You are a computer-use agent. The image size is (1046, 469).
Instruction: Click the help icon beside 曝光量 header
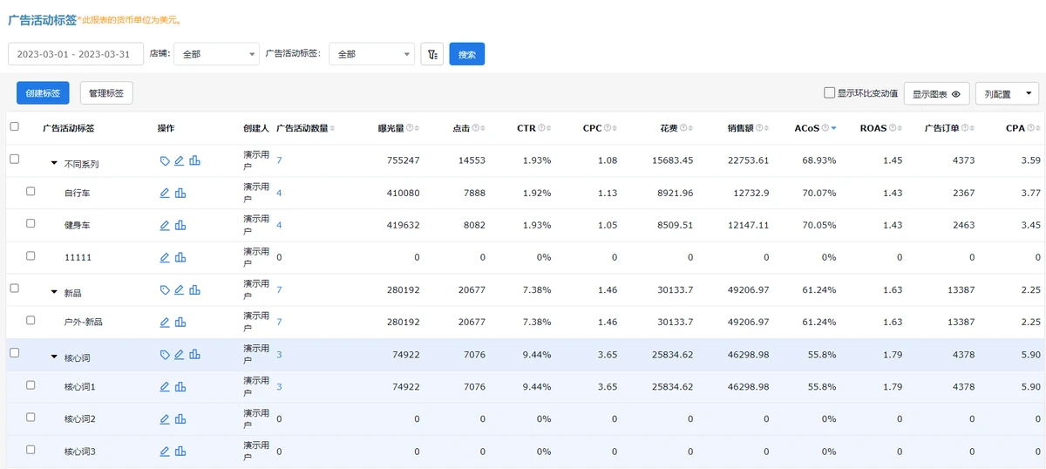[410, 128]
